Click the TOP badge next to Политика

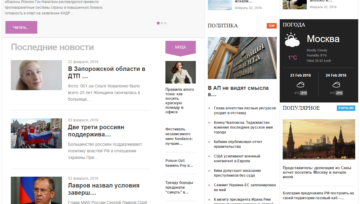272,26
